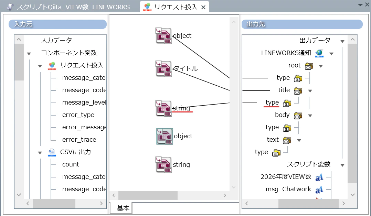Collapse the CSVに出力 tree node
The height and width of the screenshot is (216, 371).
click(x=40, y=153)
